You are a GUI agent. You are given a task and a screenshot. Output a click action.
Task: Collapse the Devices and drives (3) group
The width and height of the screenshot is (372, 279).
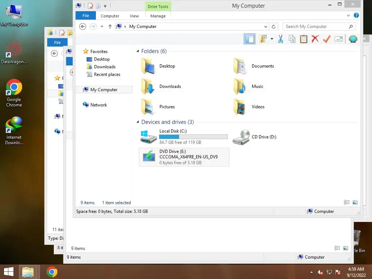[x=138, y=122]
